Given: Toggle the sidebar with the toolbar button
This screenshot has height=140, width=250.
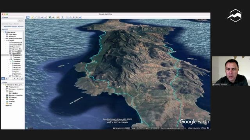Looking at the screenshot, I should point(28,17).
